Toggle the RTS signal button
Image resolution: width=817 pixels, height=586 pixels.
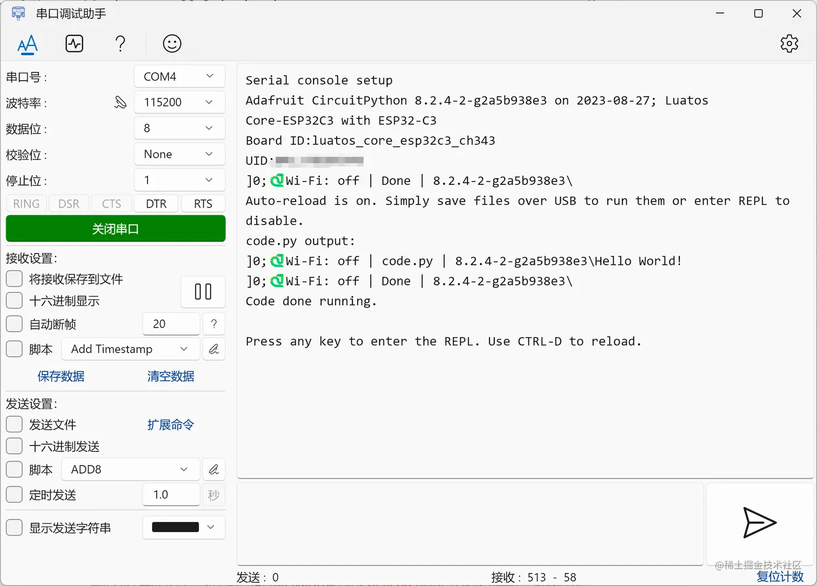[203, 204]
